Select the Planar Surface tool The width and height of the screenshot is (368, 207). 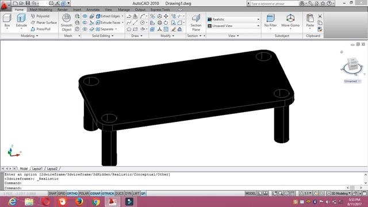coord(44,22)
